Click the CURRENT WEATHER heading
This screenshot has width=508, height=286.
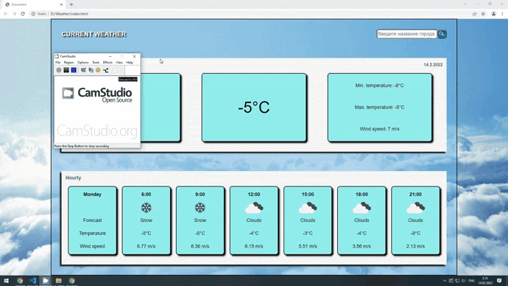coord(94,35)
